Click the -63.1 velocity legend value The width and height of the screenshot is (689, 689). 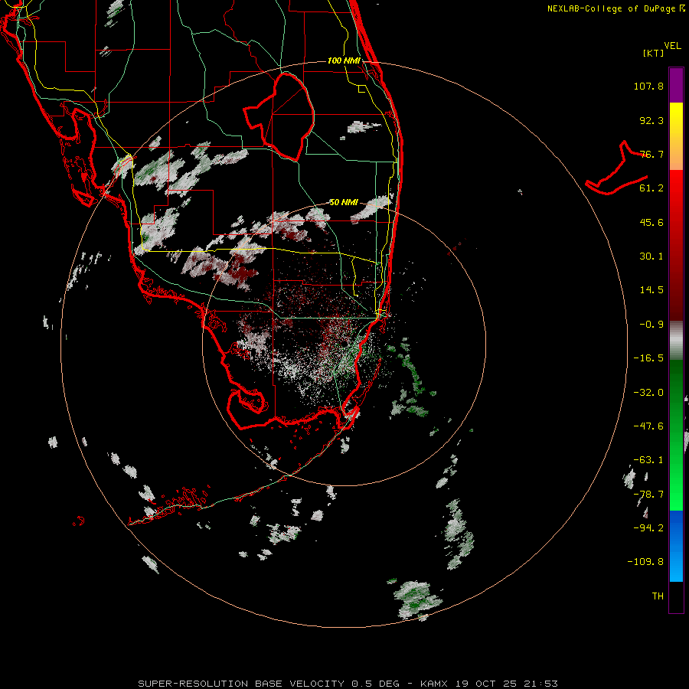point(648,460)
